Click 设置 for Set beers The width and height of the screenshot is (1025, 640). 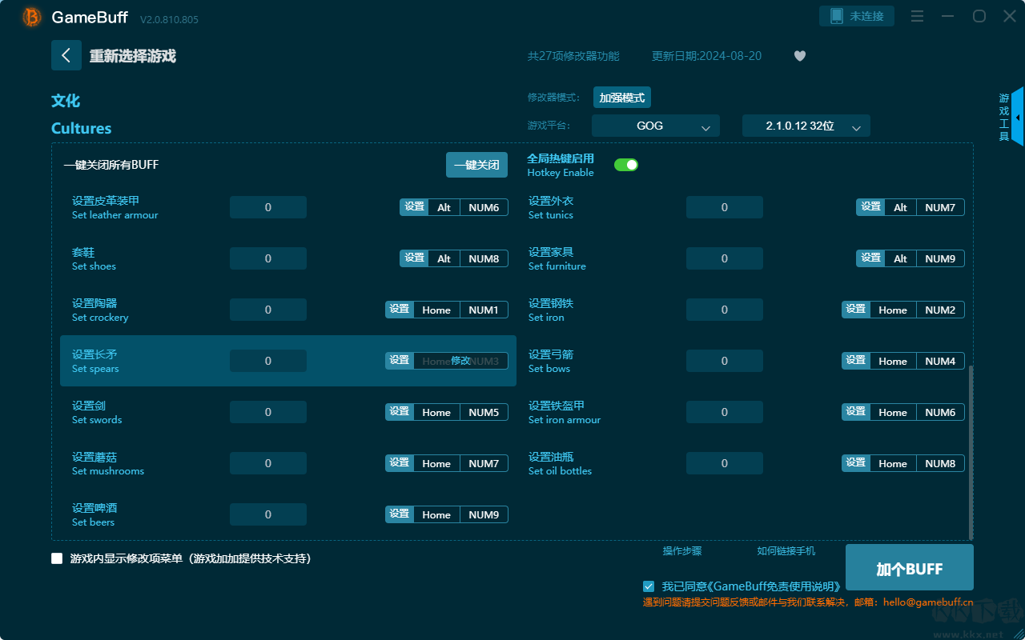[x=400, y=514]
